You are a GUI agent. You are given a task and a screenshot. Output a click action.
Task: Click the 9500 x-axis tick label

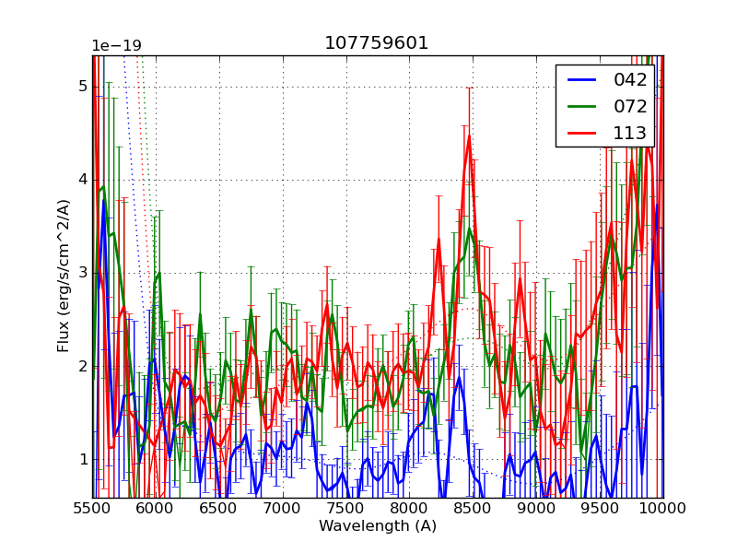coord(601,508)
